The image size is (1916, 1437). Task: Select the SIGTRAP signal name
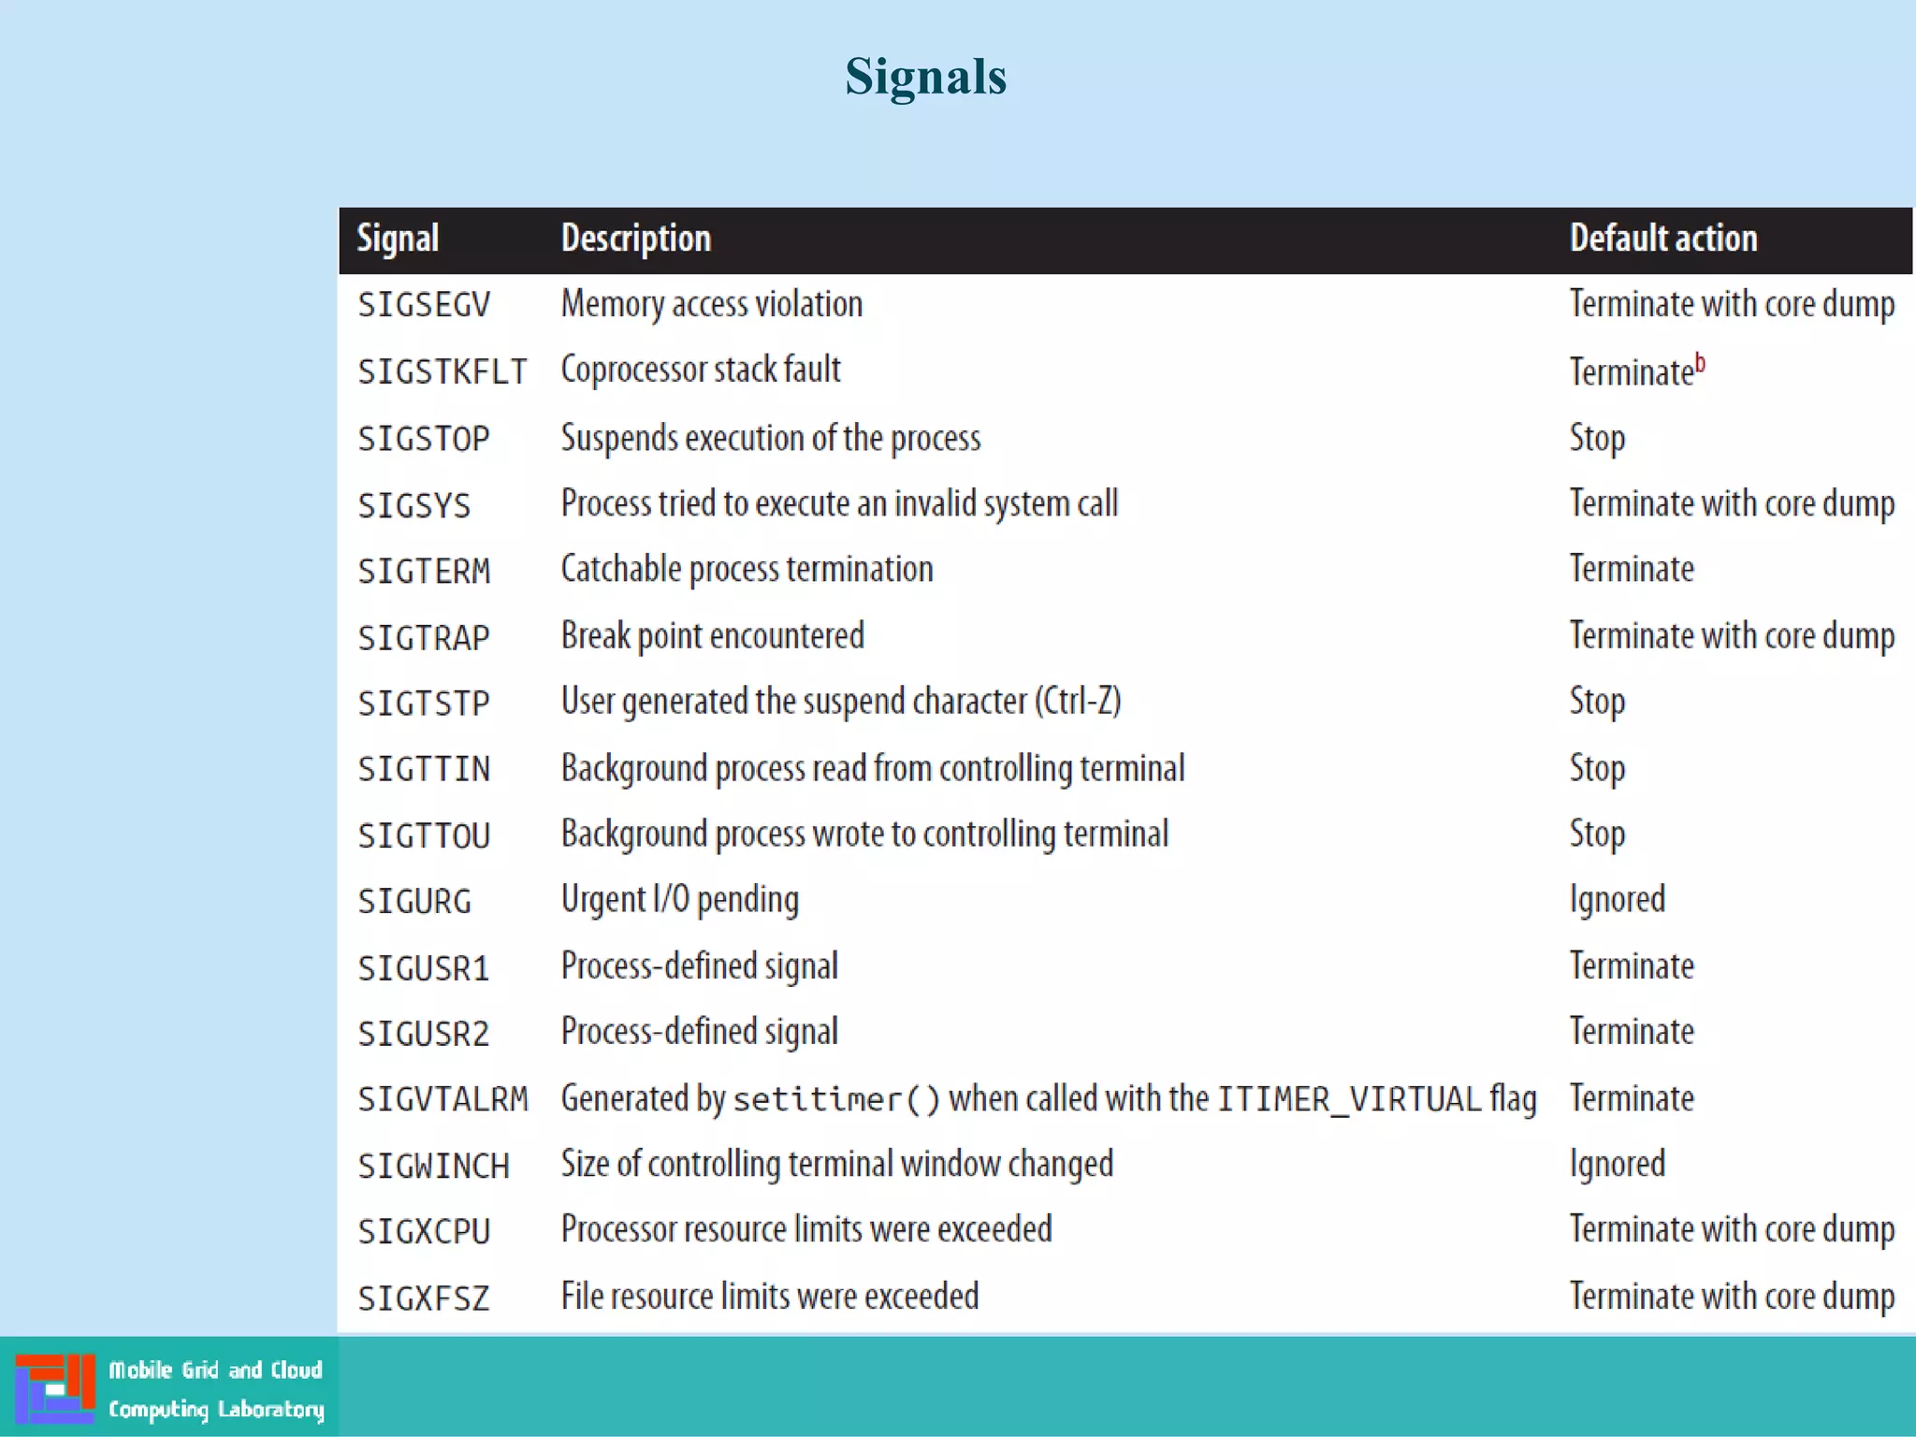point(424,637)
